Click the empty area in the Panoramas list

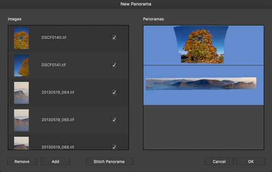(204, 127)
